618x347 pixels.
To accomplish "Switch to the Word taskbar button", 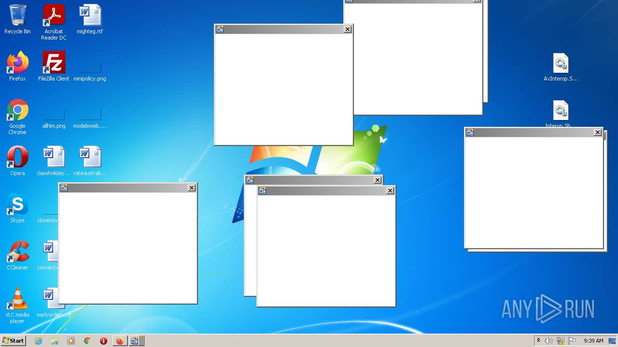I will pos(136,341).
